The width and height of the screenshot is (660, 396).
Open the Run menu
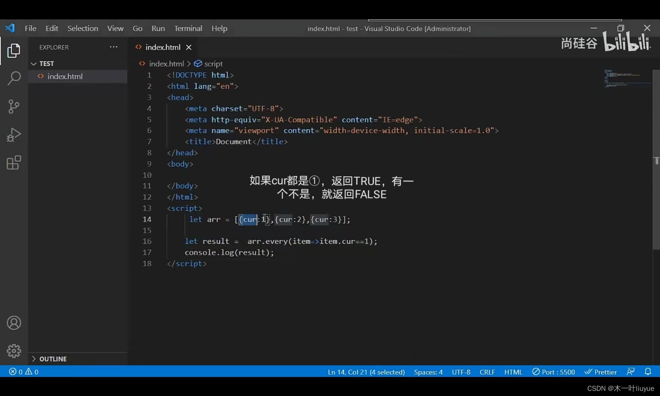[158, 28]
